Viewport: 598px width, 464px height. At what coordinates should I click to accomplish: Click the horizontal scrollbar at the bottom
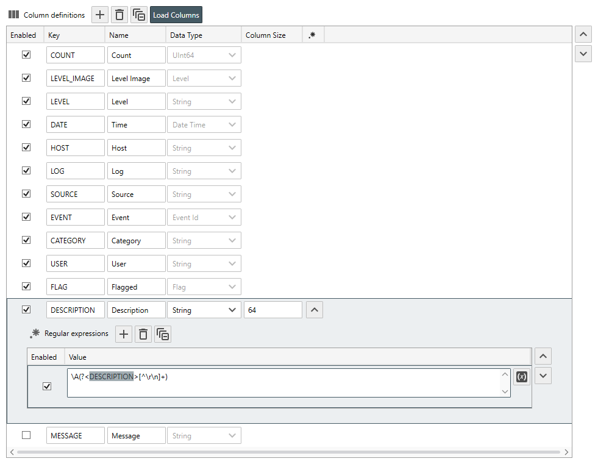point(289,452)
